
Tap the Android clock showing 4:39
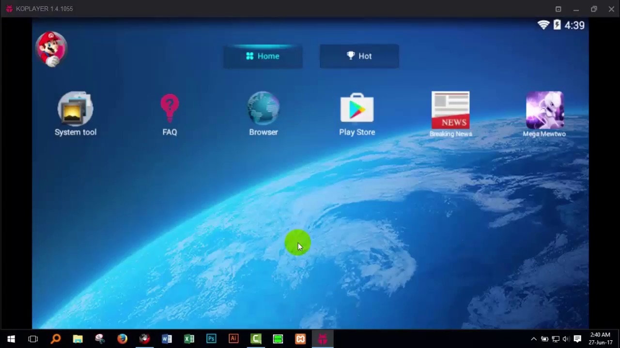point(574,25)
